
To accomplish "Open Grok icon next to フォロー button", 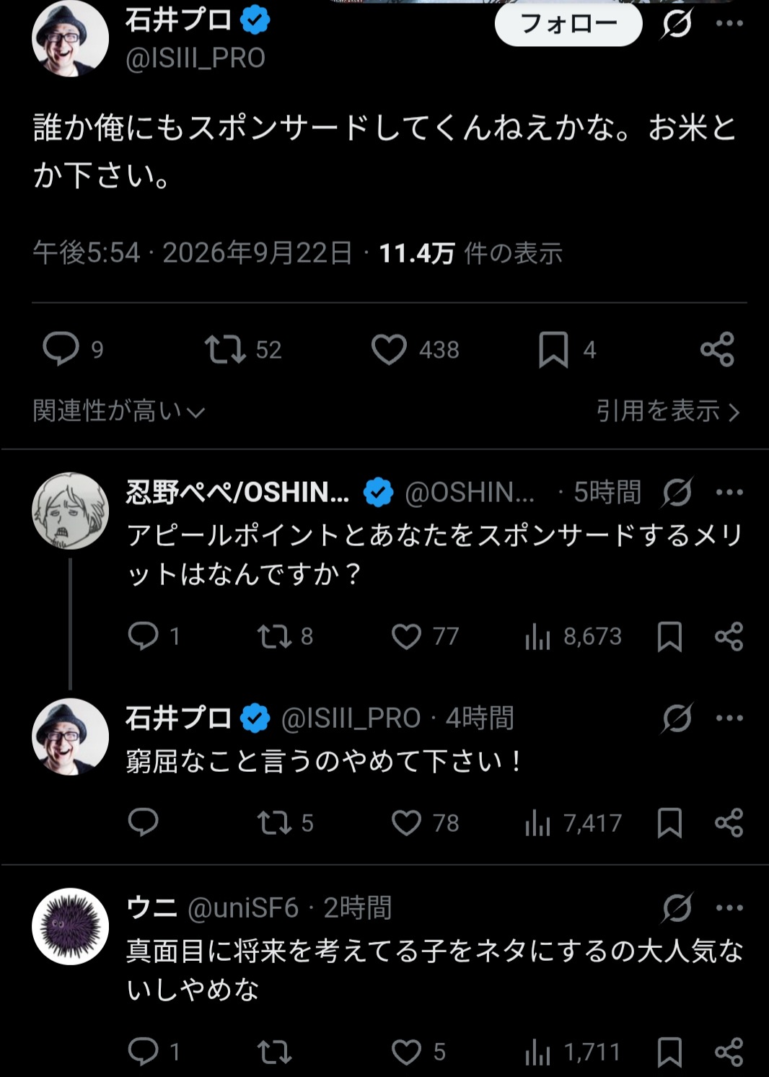I will point(677,24).
